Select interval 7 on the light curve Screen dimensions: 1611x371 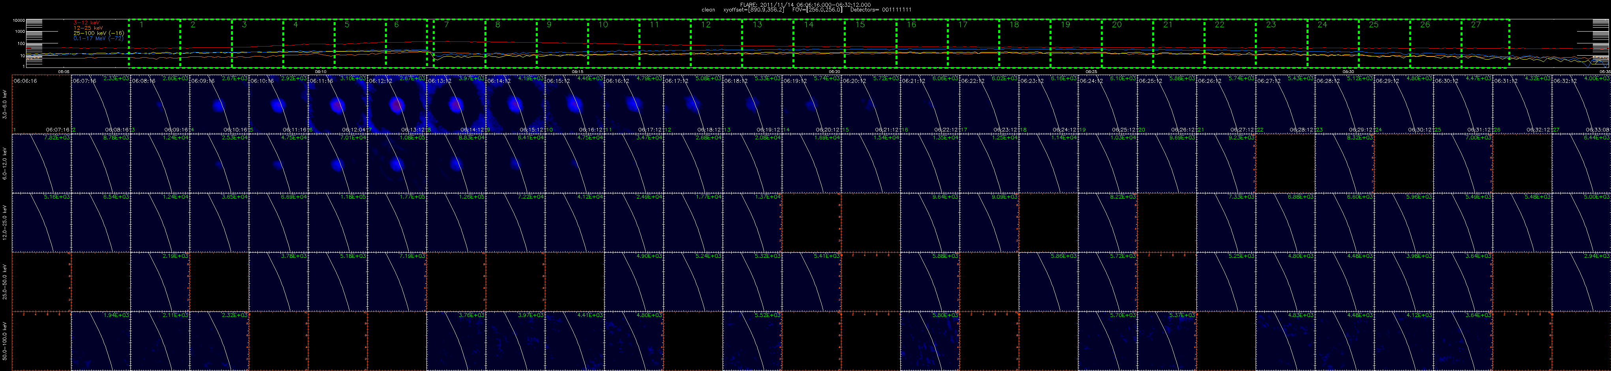pyautogui.click(x=459, y=43)
